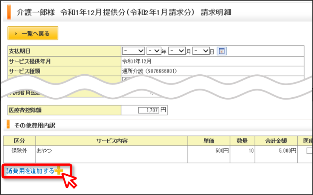This screenshot has height=195, width=313.
Task: Click the サービス内容 column header
Action: pyautogui.click(x=112, y=141)
